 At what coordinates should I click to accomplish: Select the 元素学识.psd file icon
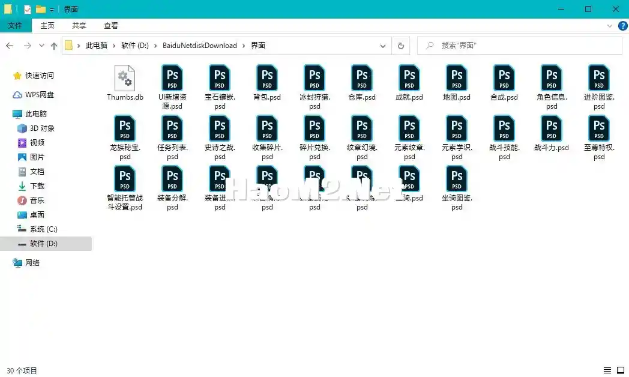[x=457, y=128]
